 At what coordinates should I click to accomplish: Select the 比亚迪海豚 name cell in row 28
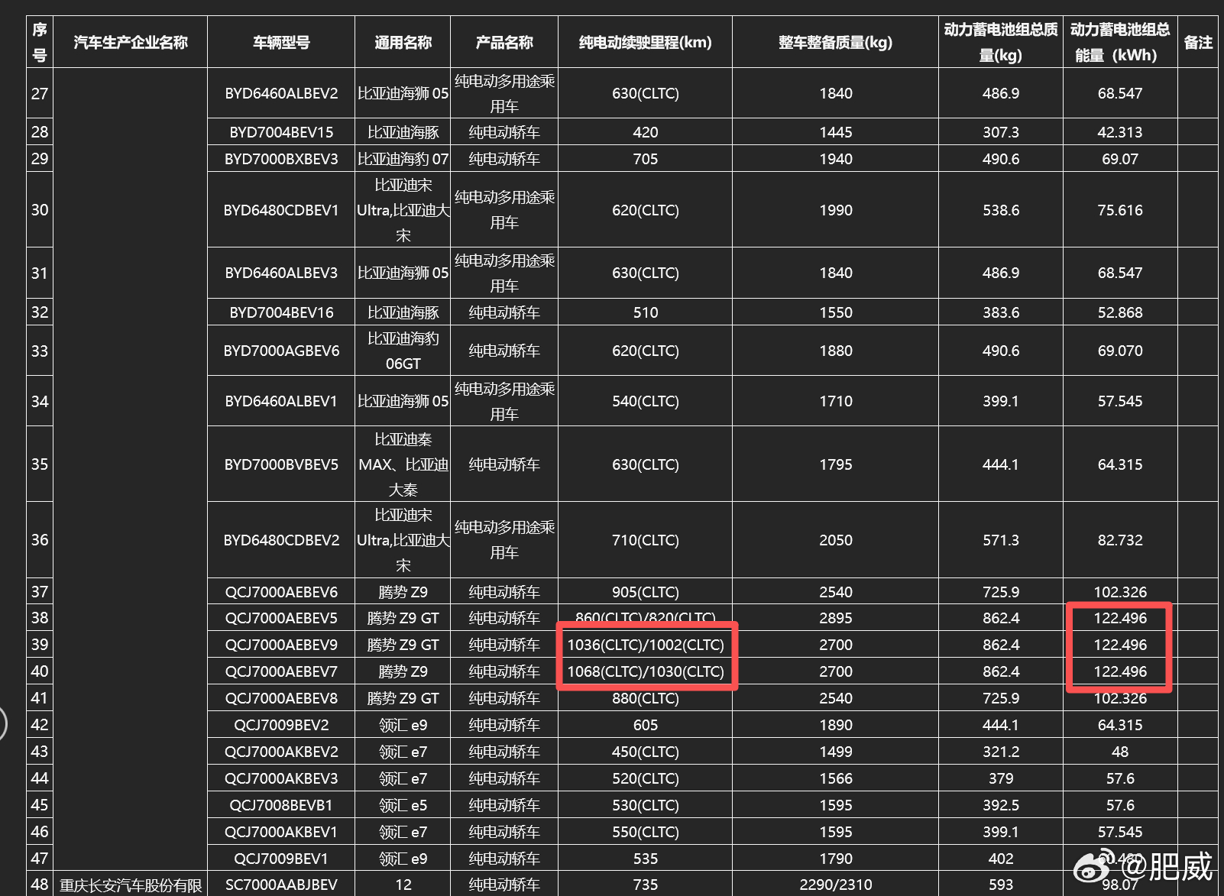click(402, 131)
